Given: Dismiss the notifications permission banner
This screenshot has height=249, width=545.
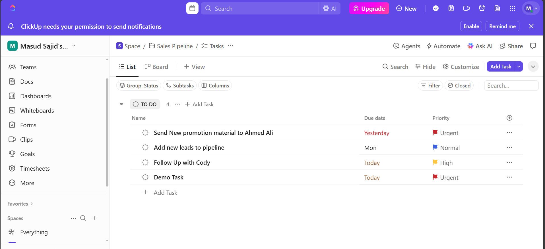Looking at the screenshot, I should point(531,26).
